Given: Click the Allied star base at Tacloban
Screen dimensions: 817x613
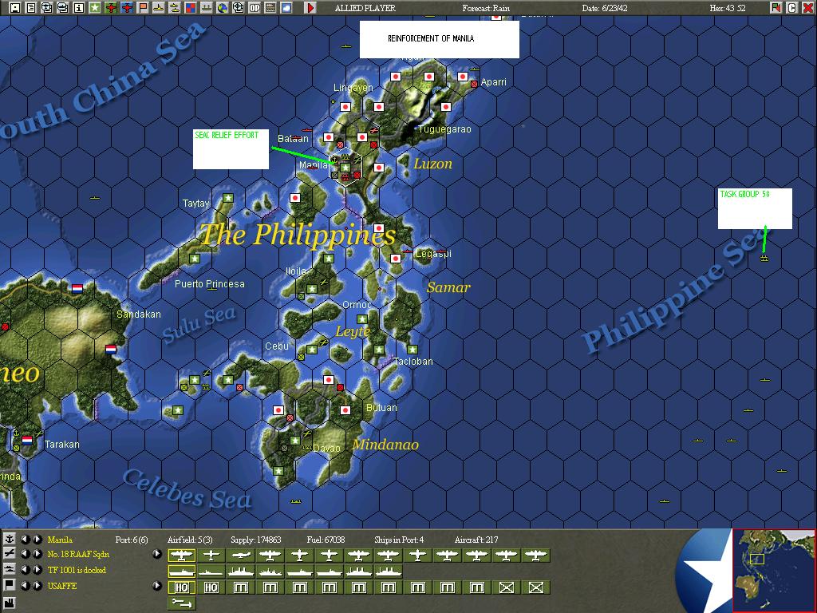Looking at the screenshot, I should (412, 350).
